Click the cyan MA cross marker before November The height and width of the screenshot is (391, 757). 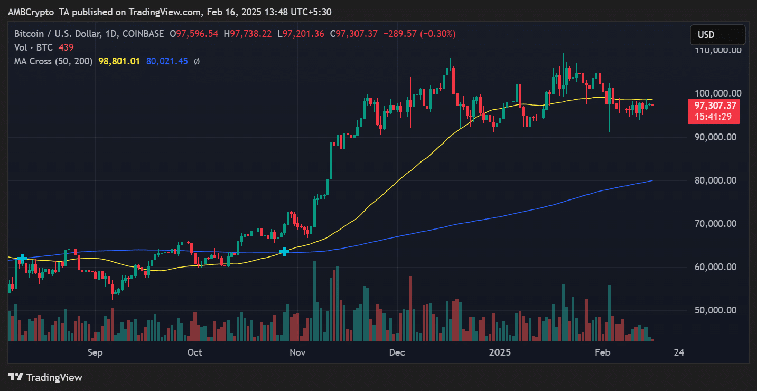coord(284,252)
